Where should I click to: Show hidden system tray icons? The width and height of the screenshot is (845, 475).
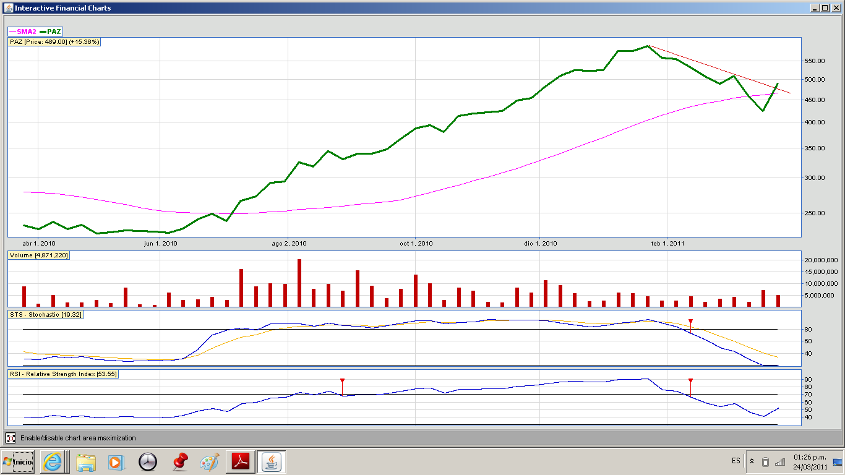pos(752,461)
